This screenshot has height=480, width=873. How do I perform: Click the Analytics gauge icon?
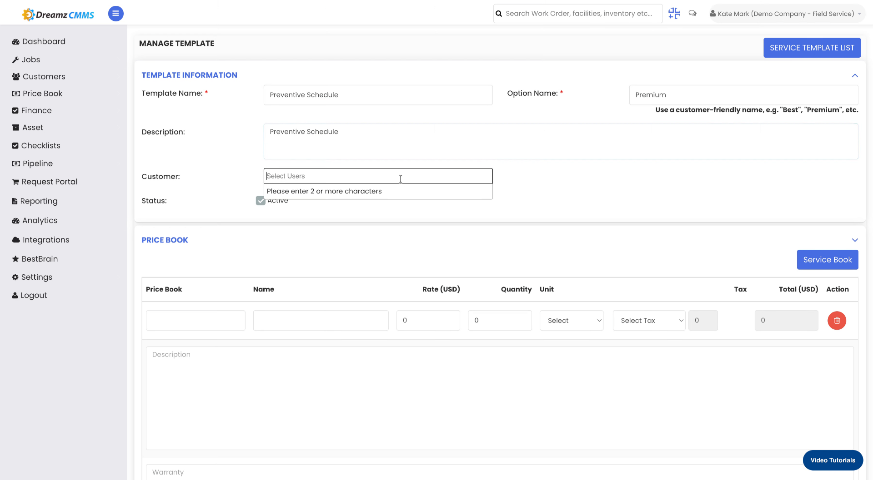[x=16, y=220]
